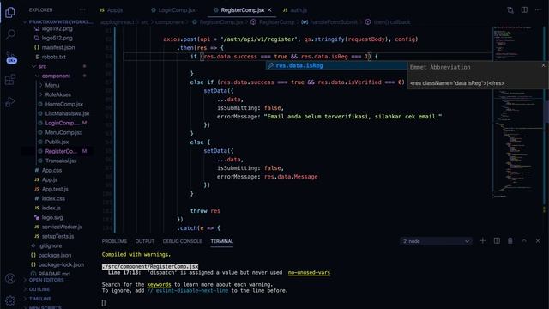Open MenuComp.jsx file
This screenshot has width=549, height=309.
63,132
